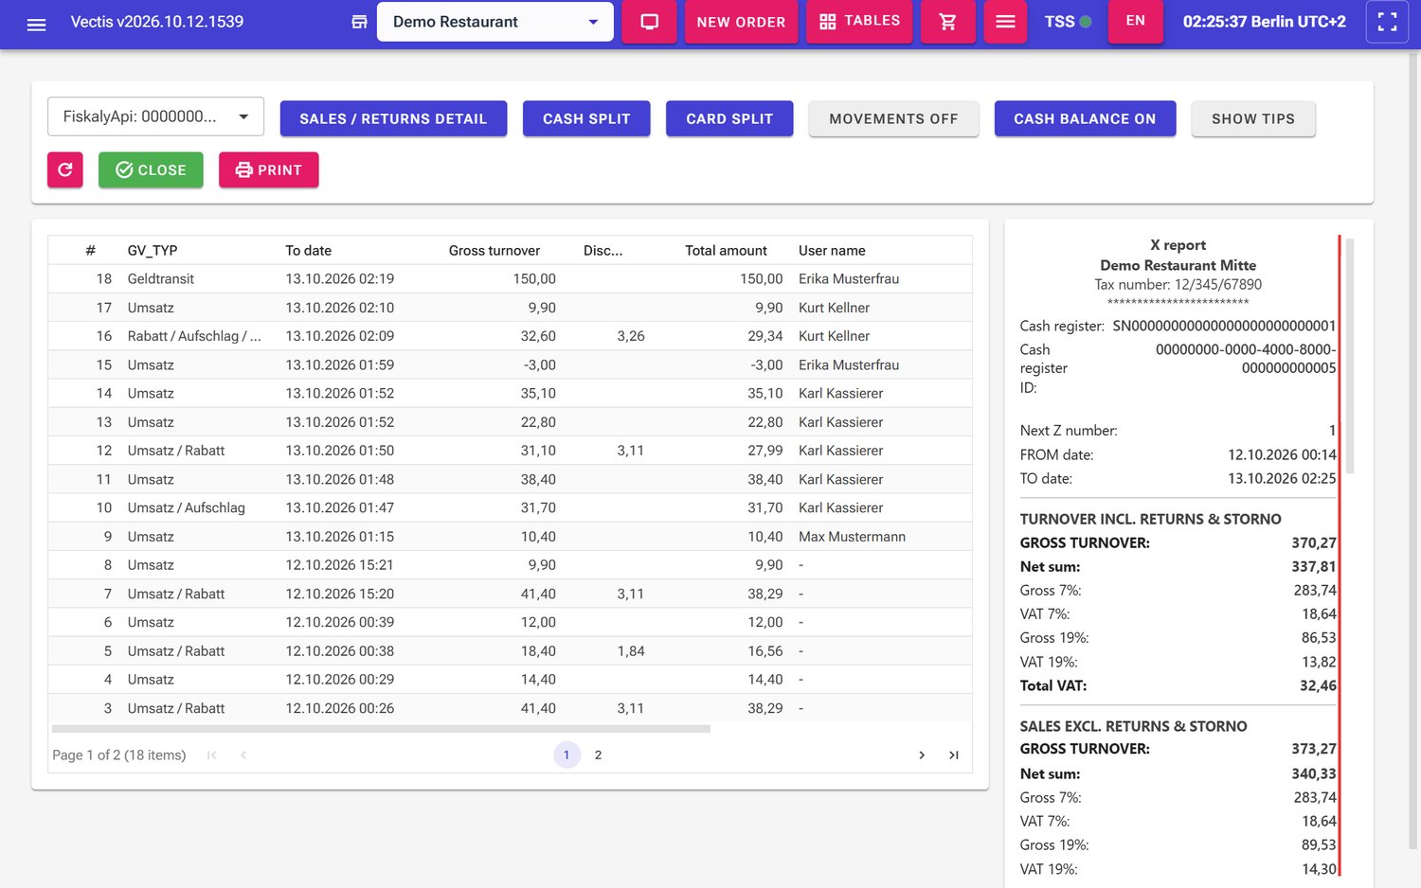This screenshot has height=888, width=1421.
Task: Select the 'Umsatz / Aufschlag' transaction cell
Action: (x=187, y=508)
